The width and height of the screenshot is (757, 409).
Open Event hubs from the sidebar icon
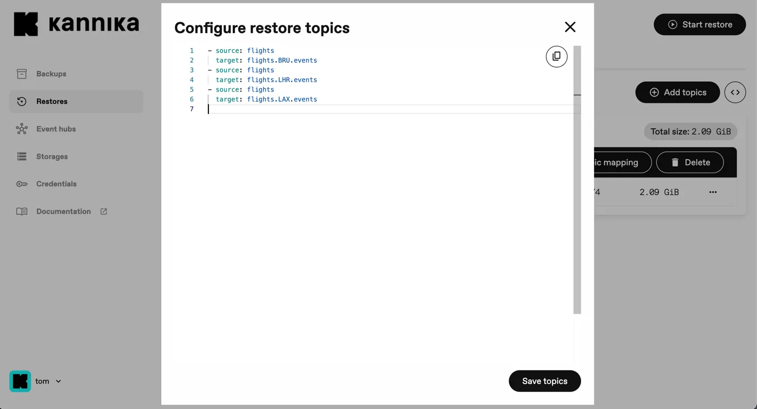(22, 129)
